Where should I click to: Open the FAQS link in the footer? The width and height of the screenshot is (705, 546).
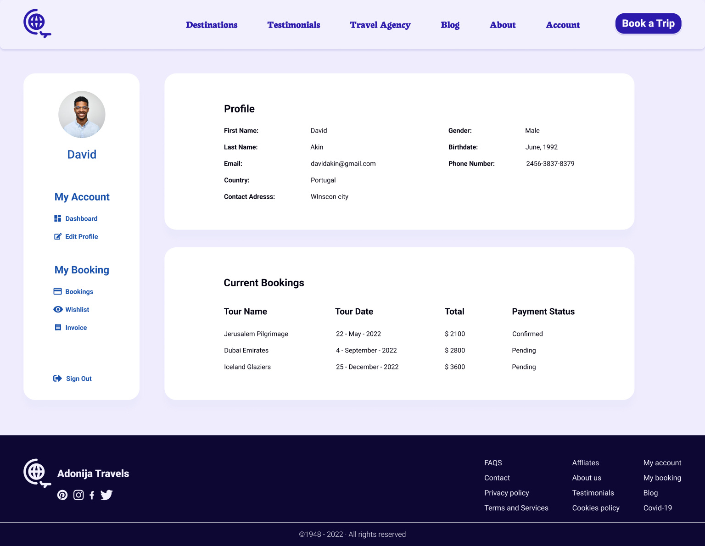tap(493, 462)
